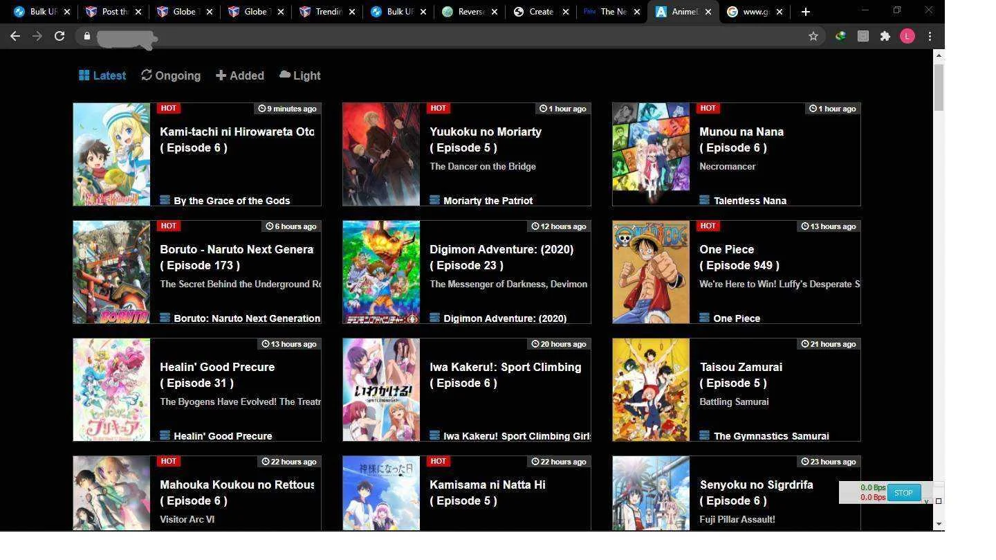
Task: Open Healin' Good Precure Episode 31
Action: 217,374
